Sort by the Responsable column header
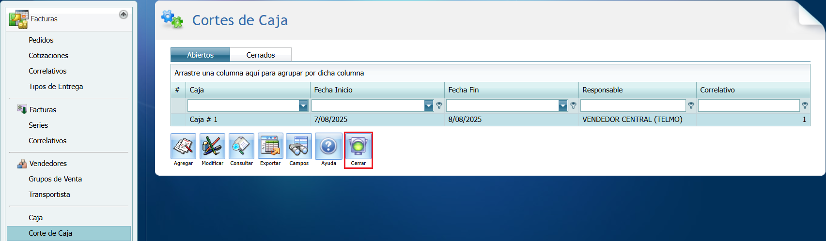Screen dimensions: 826x241 638,90
